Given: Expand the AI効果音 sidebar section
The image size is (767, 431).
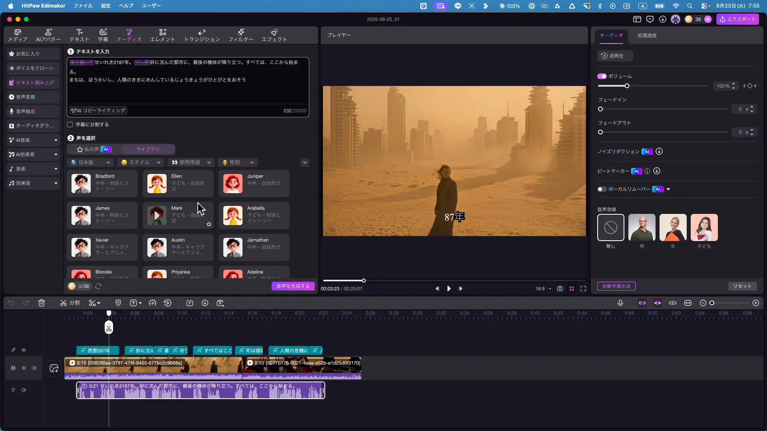Looking at the screenshot, I should [56, 154].
